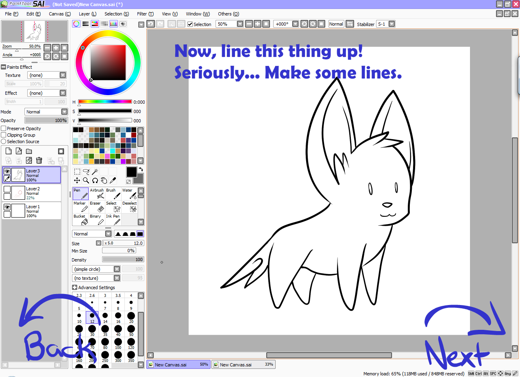
Task: Select the Brush tool
Action: 113,194
